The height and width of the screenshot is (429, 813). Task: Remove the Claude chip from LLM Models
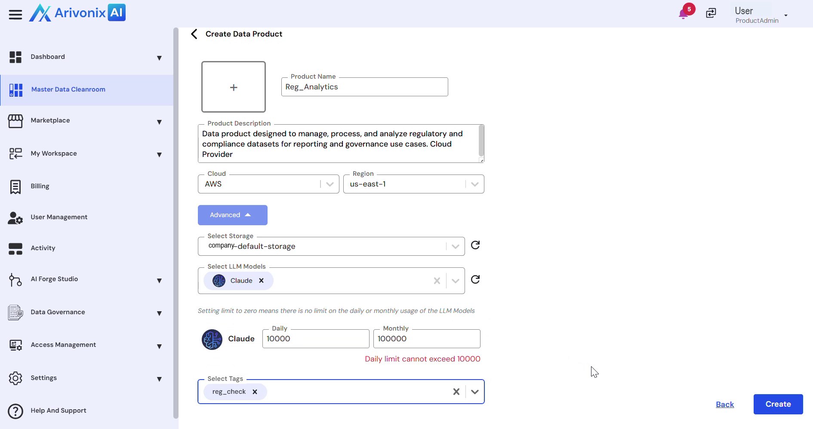point(261,280)
